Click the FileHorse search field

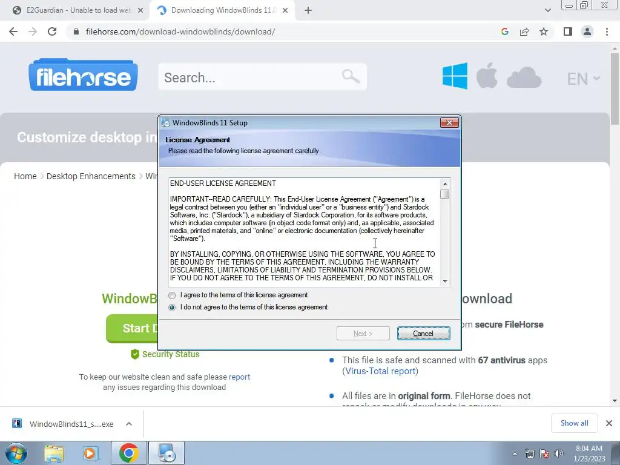263,77
